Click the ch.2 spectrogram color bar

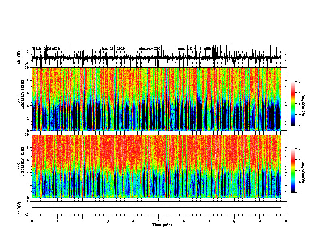point(293,171)
